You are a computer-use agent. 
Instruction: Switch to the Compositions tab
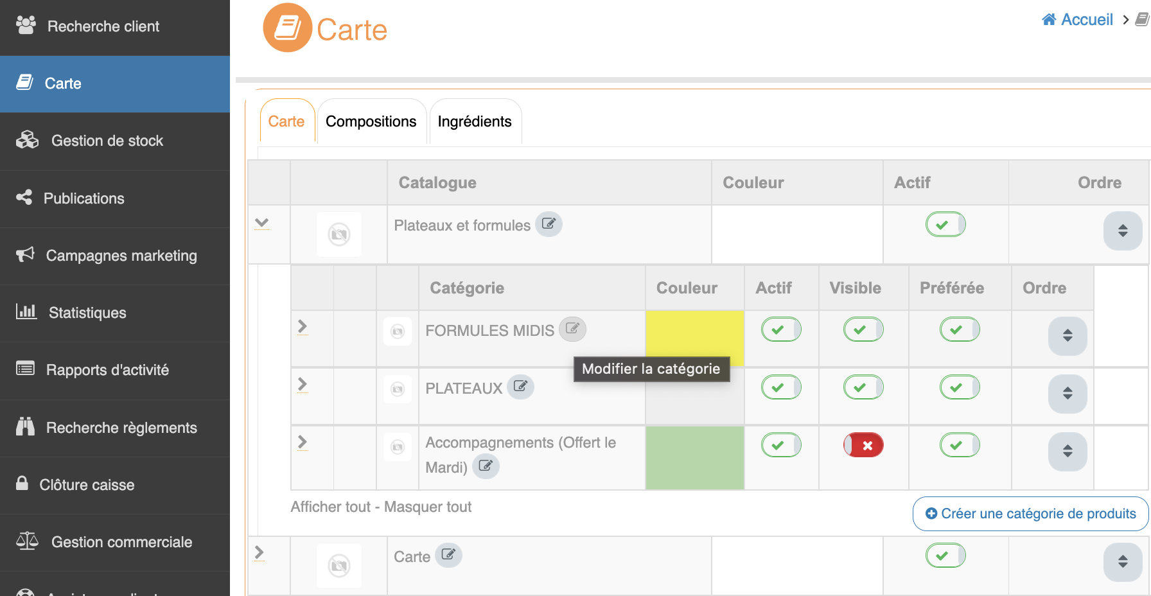click(x=371, y=121)
